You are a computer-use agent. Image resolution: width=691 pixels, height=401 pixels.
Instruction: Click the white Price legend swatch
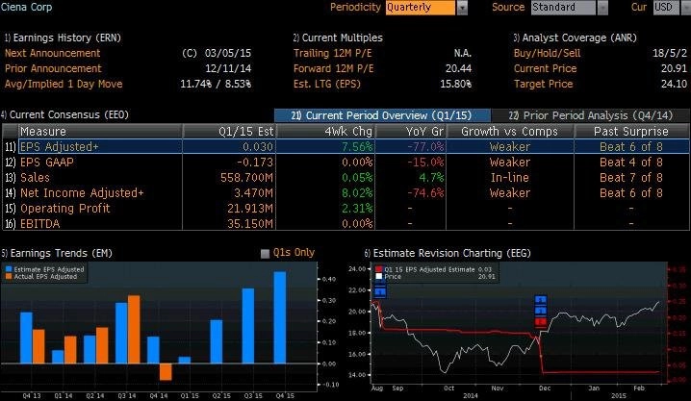[x=379, y=276]
